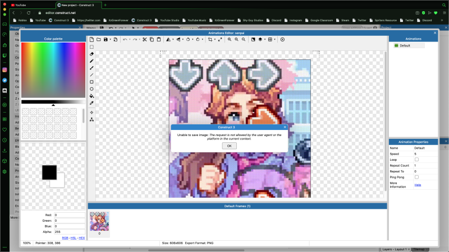
Task: Toggle the background brightness icon
Action: [x=253, y=39]
